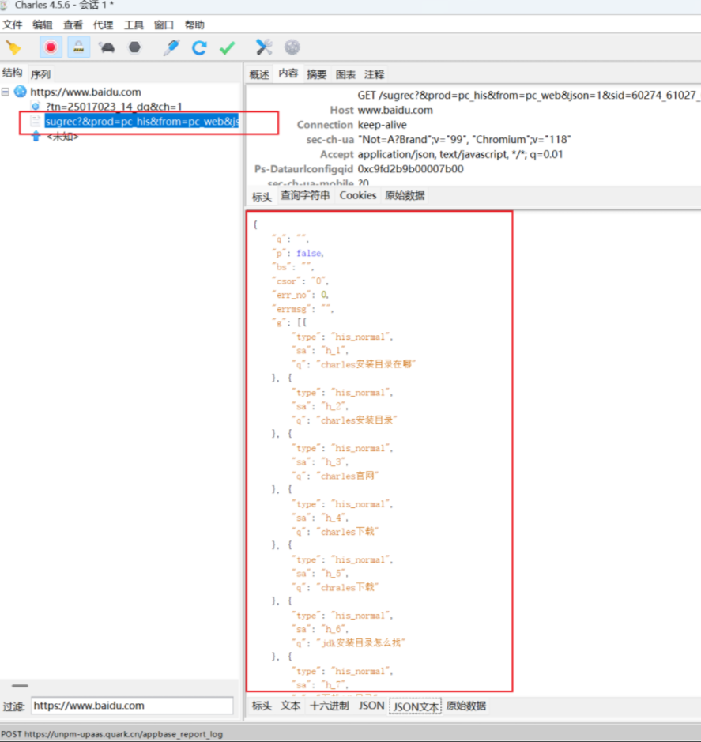
Task: Click the globe icon beside baidu.com host
Action: pos(21,92)
